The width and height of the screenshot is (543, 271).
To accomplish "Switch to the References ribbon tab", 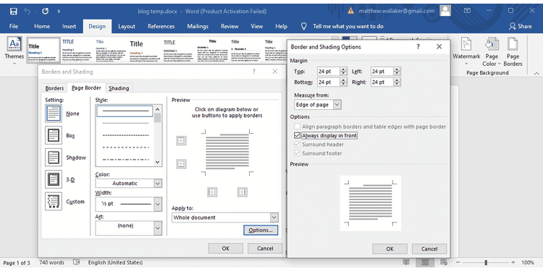I will pyautogui.click(x=161, y=26).
